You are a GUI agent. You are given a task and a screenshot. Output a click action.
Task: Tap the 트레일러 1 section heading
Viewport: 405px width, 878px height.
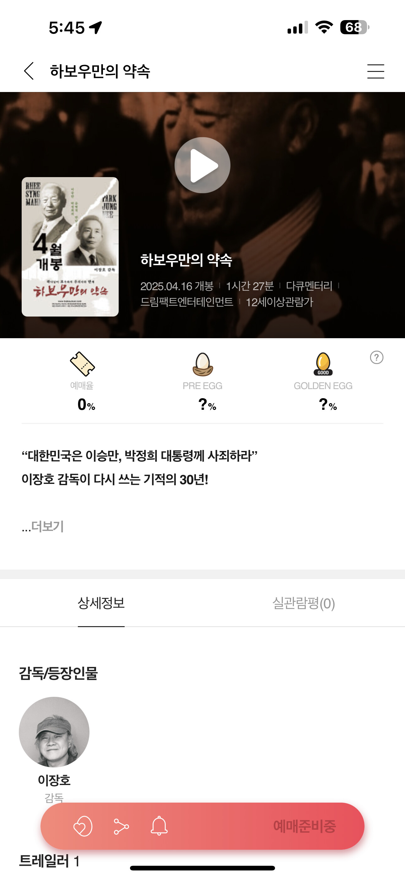tap(49, 861)
